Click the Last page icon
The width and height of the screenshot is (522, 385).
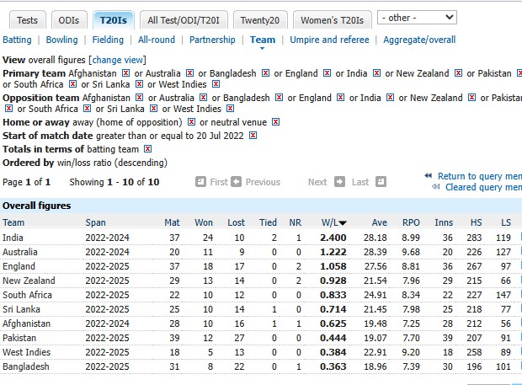[381, 182]
